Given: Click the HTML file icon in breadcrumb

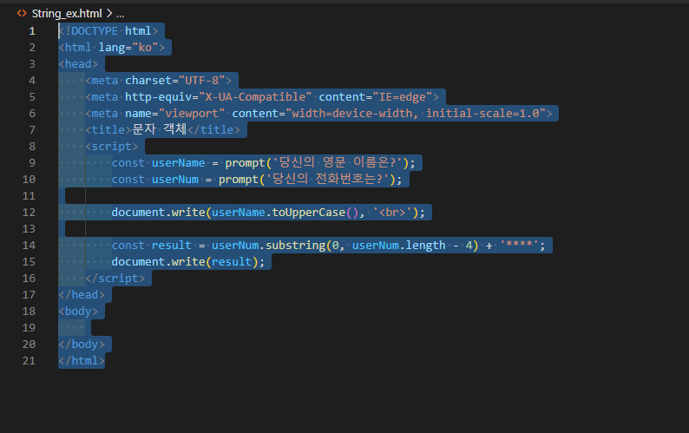Looking at the screenshot, I should (22, 14).
